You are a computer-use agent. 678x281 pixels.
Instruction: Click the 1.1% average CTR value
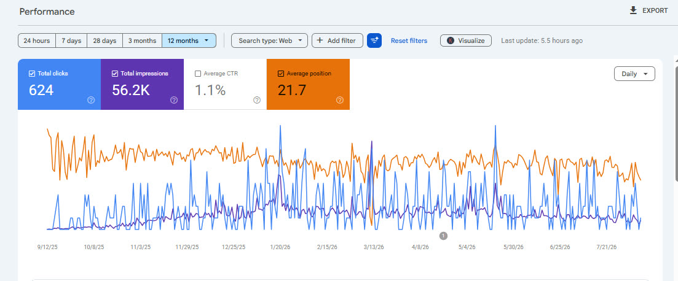210,90
